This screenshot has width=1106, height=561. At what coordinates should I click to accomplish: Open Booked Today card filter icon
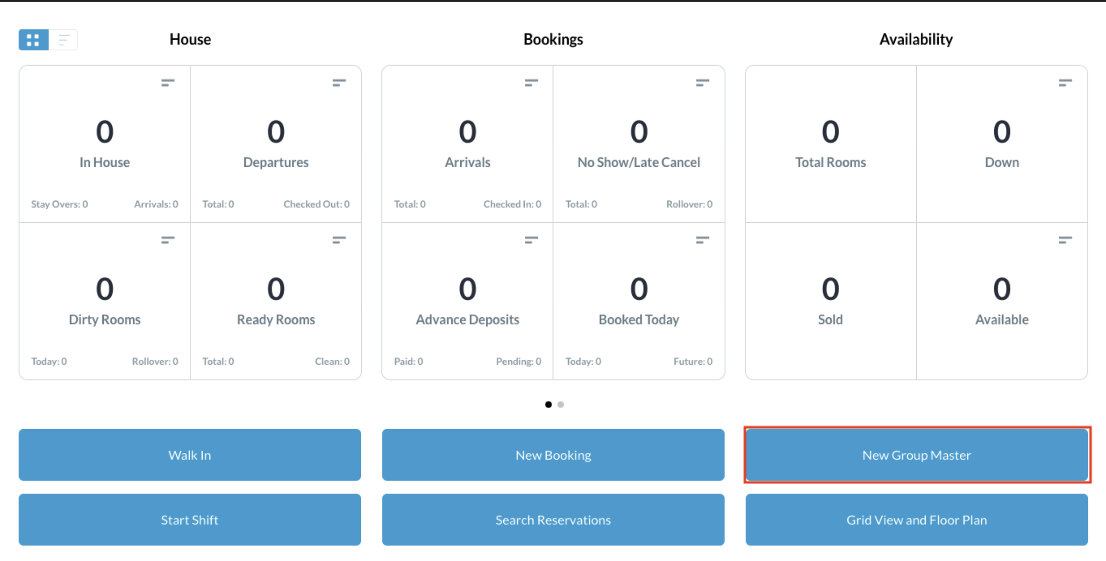702,240
